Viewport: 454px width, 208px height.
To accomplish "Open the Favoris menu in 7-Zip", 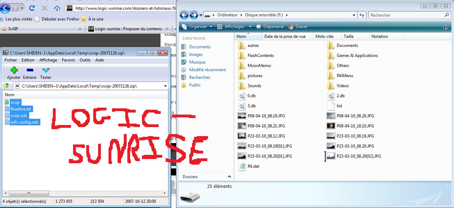I will point(68,60).
